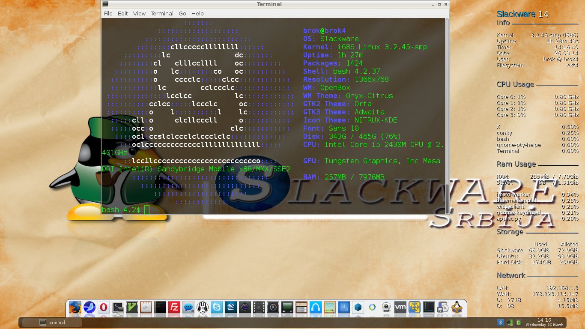This screenshot has width=585, height=329.
Task: Open the blue-green ring dock icon
Action: pos(372,307)
